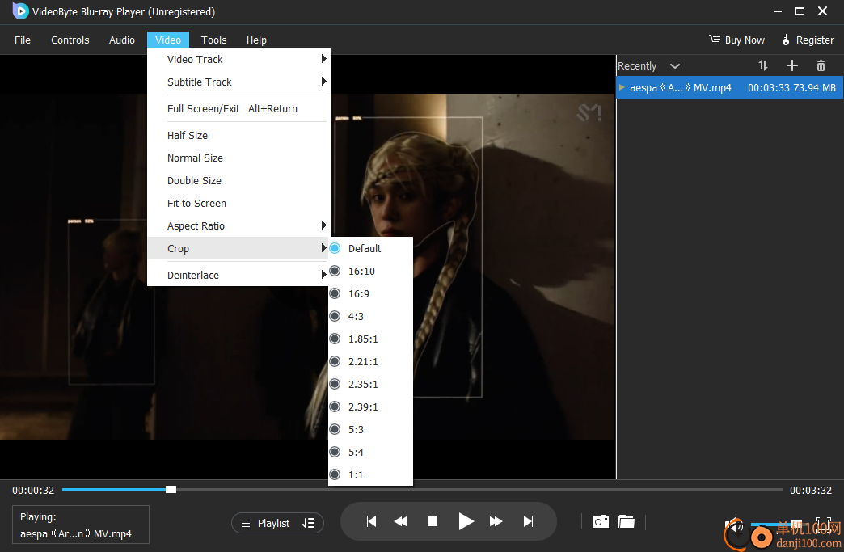
Task: Choose the 1:1 square crop
Action: [370, 474]
